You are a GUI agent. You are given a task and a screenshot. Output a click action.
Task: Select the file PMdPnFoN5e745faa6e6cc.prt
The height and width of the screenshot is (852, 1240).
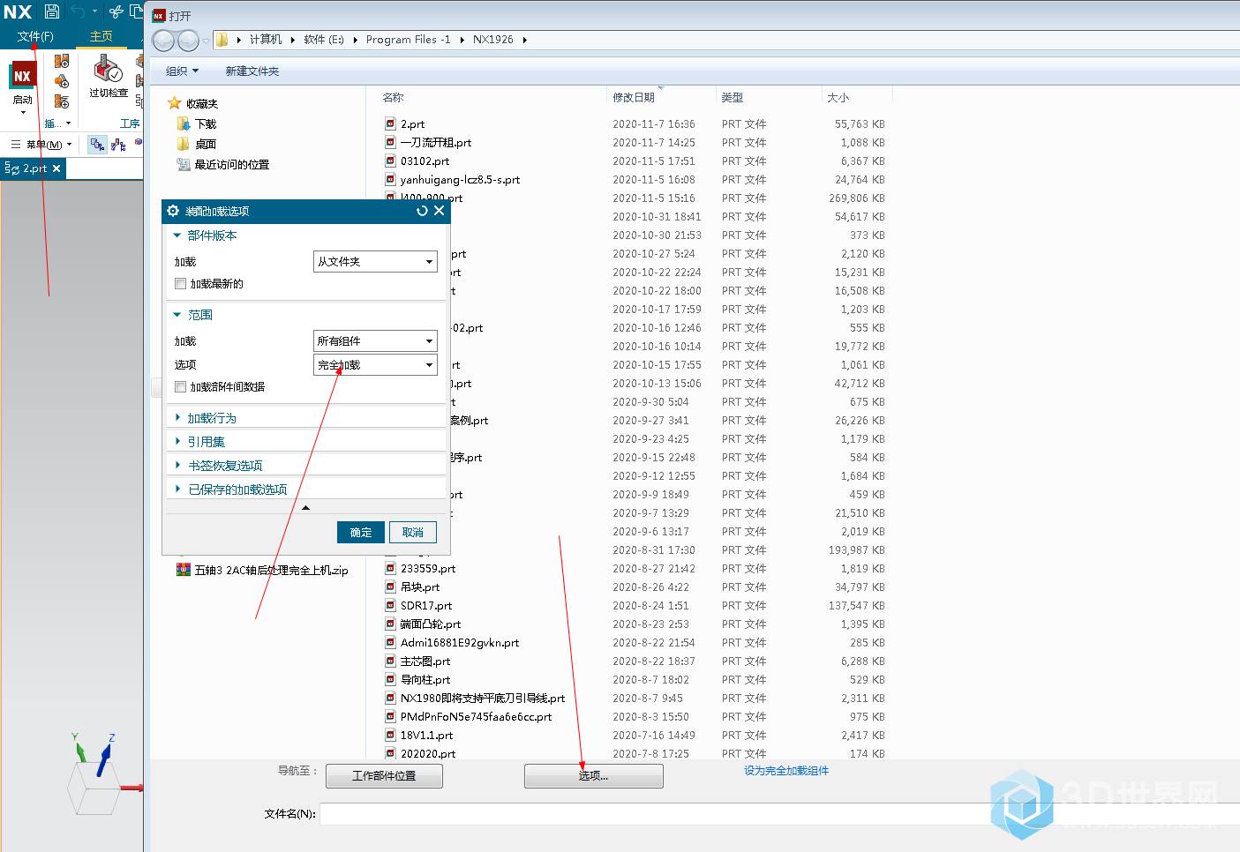[x=476, y=717]
